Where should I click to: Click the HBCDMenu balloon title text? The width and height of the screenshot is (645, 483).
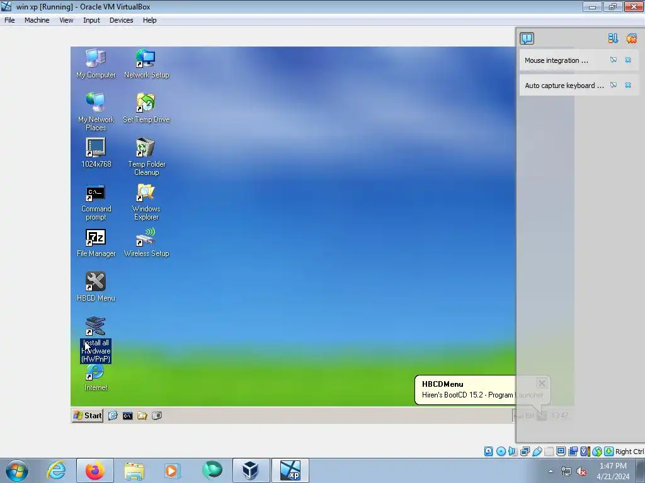(443, 384)
